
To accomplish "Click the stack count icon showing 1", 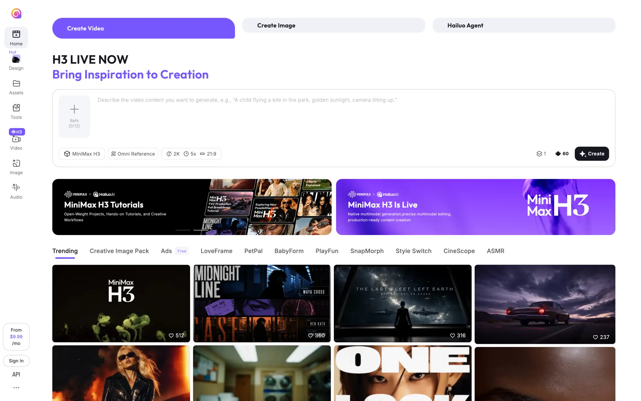I will tap(541, 154).
